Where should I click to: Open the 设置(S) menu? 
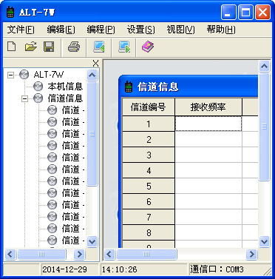point(141,30)
